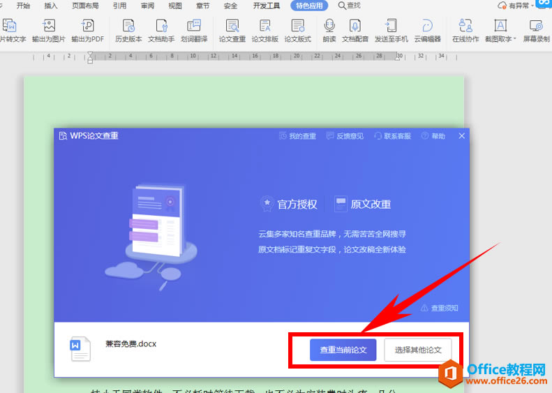
Task: Click 我的查重 in the dialog header
Action: [x=297, y=136]
